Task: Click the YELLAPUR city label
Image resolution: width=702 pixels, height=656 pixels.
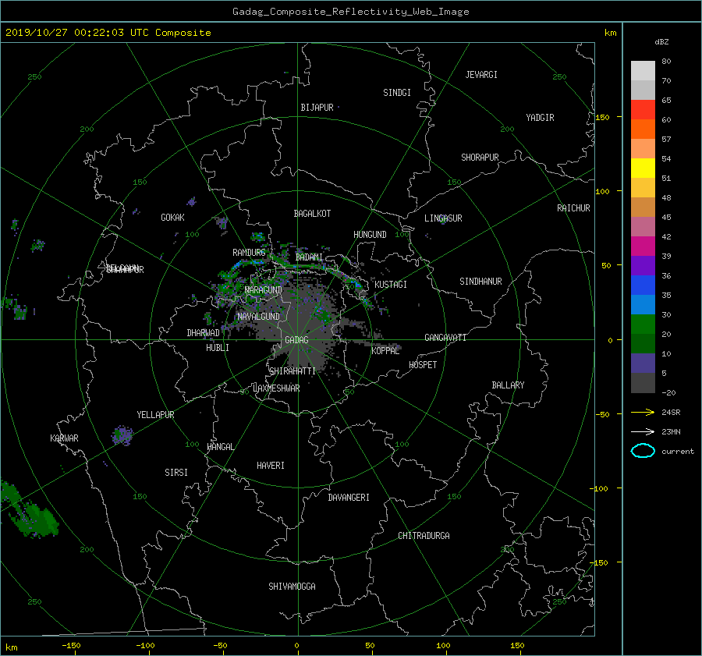Action: [x=155, y=415]
